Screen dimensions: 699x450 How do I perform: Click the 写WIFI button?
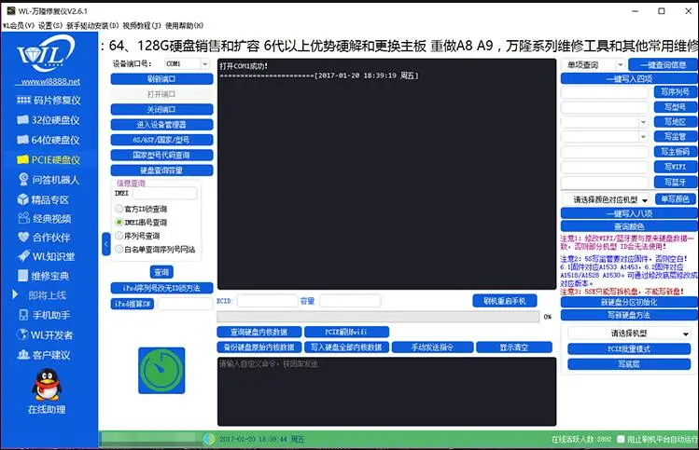pos(675,167)
